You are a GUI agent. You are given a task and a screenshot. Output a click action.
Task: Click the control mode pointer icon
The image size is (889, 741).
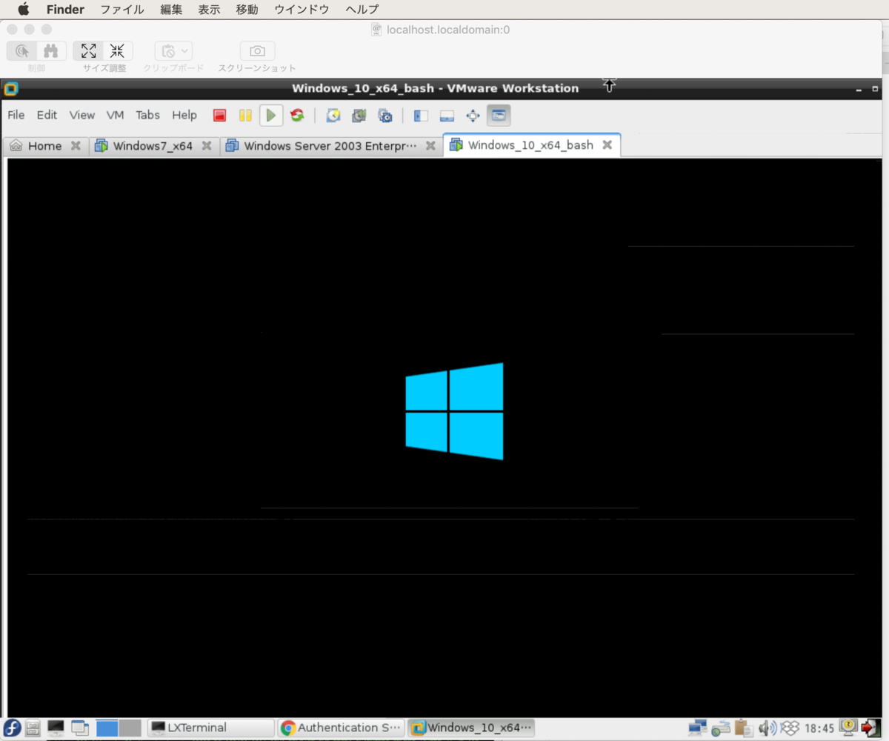[22, 51]
